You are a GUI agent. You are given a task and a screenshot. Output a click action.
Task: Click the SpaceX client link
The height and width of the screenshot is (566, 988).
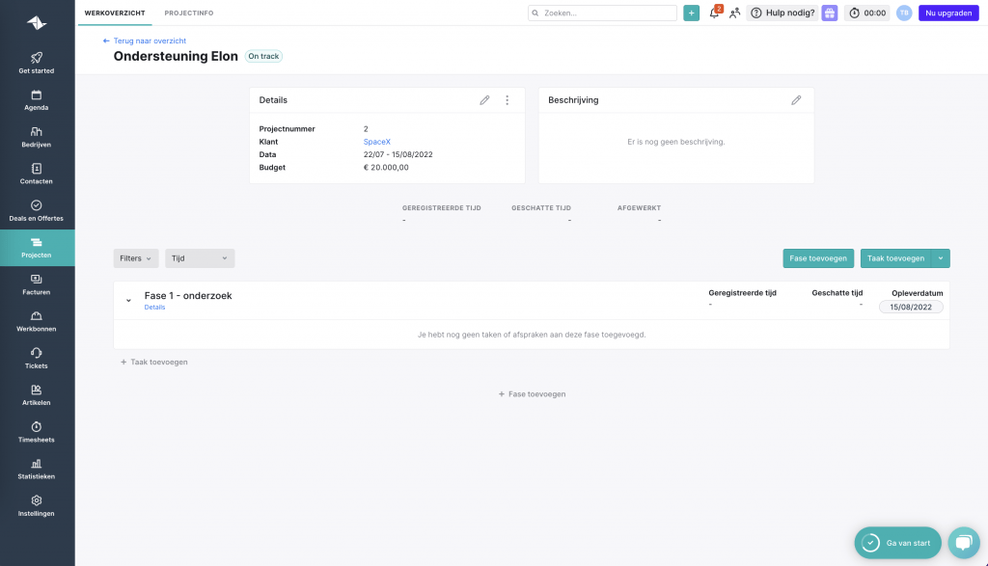click(375, 141)
